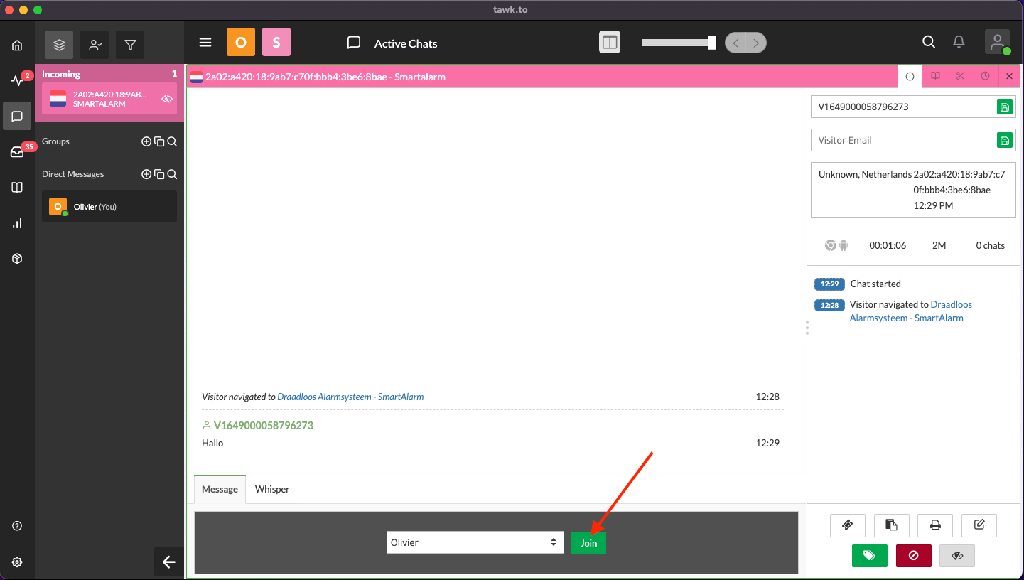This screenshot has height=580, width=1024.
Task: Save visitor name with green disk icon
Action: pyautogui.click(x=1005, y=107)
